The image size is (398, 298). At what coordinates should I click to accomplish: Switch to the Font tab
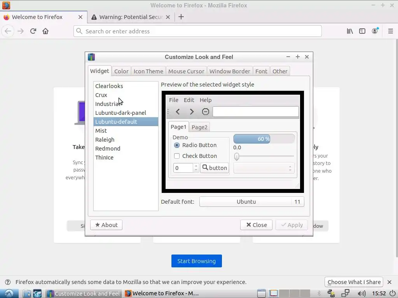261,71
